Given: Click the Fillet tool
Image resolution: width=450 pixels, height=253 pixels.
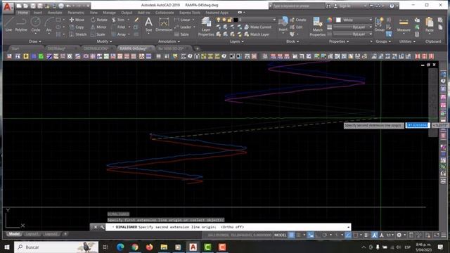Looking at the screenshot, I should [x=119, y=27].
